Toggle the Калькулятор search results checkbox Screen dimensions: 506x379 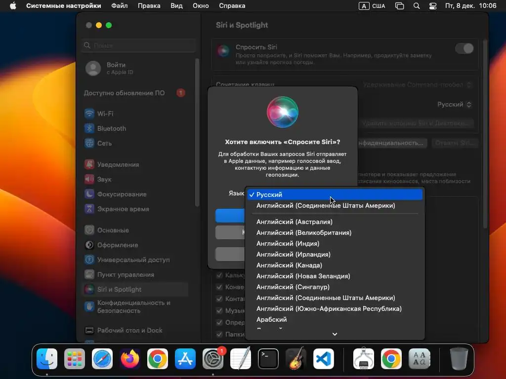pos(219,275)
